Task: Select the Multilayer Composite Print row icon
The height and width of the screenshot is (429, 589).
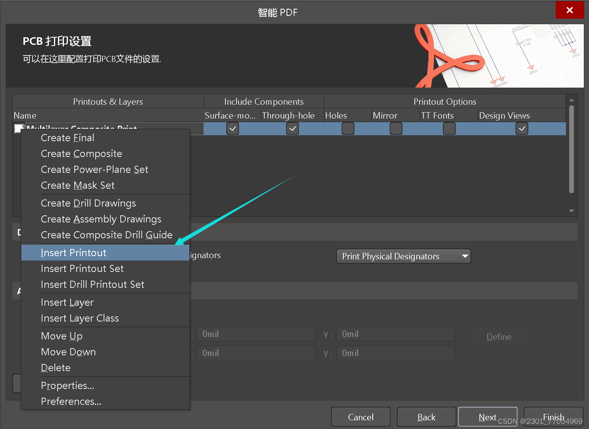Action: point(19,128)
